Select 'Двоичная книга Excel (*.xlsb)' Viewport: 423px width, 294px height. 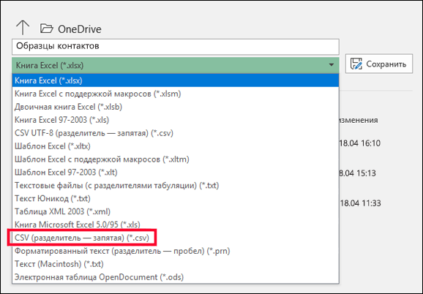[176, 107]
